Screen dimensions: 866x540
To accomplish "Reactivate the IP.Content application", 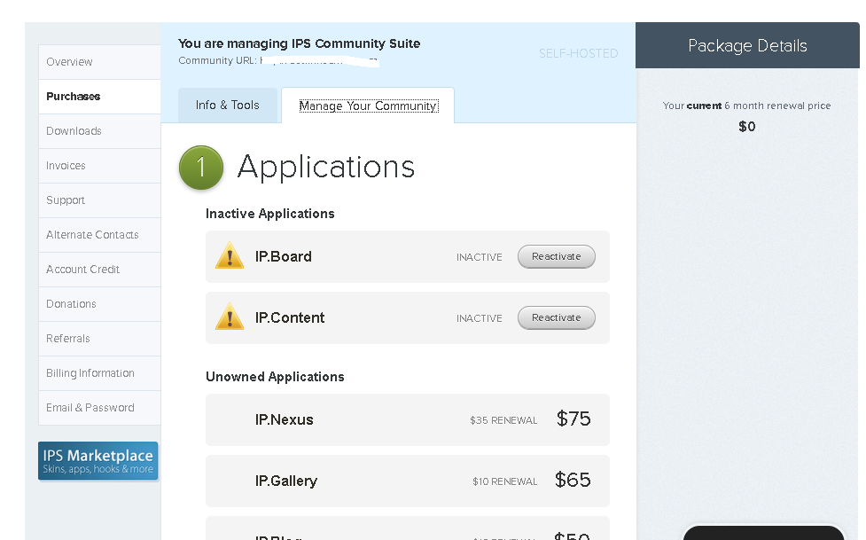I will click(x=556, y=317).
